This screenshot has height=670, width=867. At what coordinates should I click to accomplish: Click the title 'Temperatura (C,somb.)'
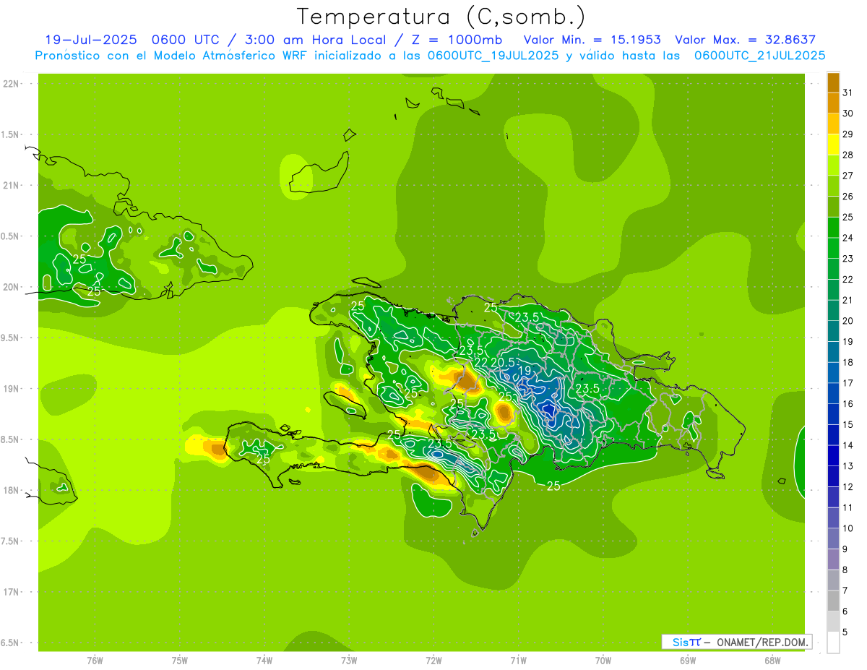[441, 17]
